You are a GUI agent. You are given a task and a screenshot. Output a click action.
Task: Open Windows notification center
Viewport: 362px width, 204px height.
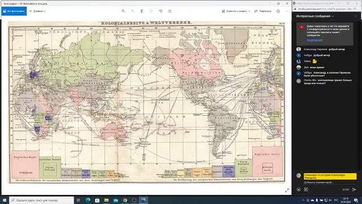click(x=356, y=200)
